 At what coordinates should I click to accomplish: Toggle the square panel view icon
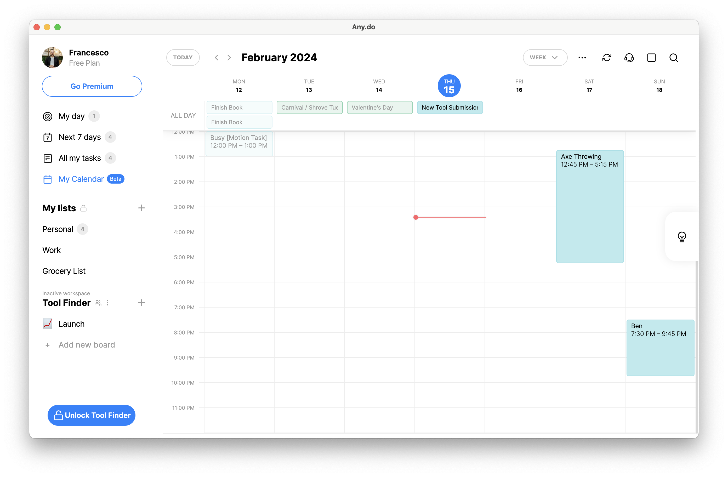coord(651,58)
